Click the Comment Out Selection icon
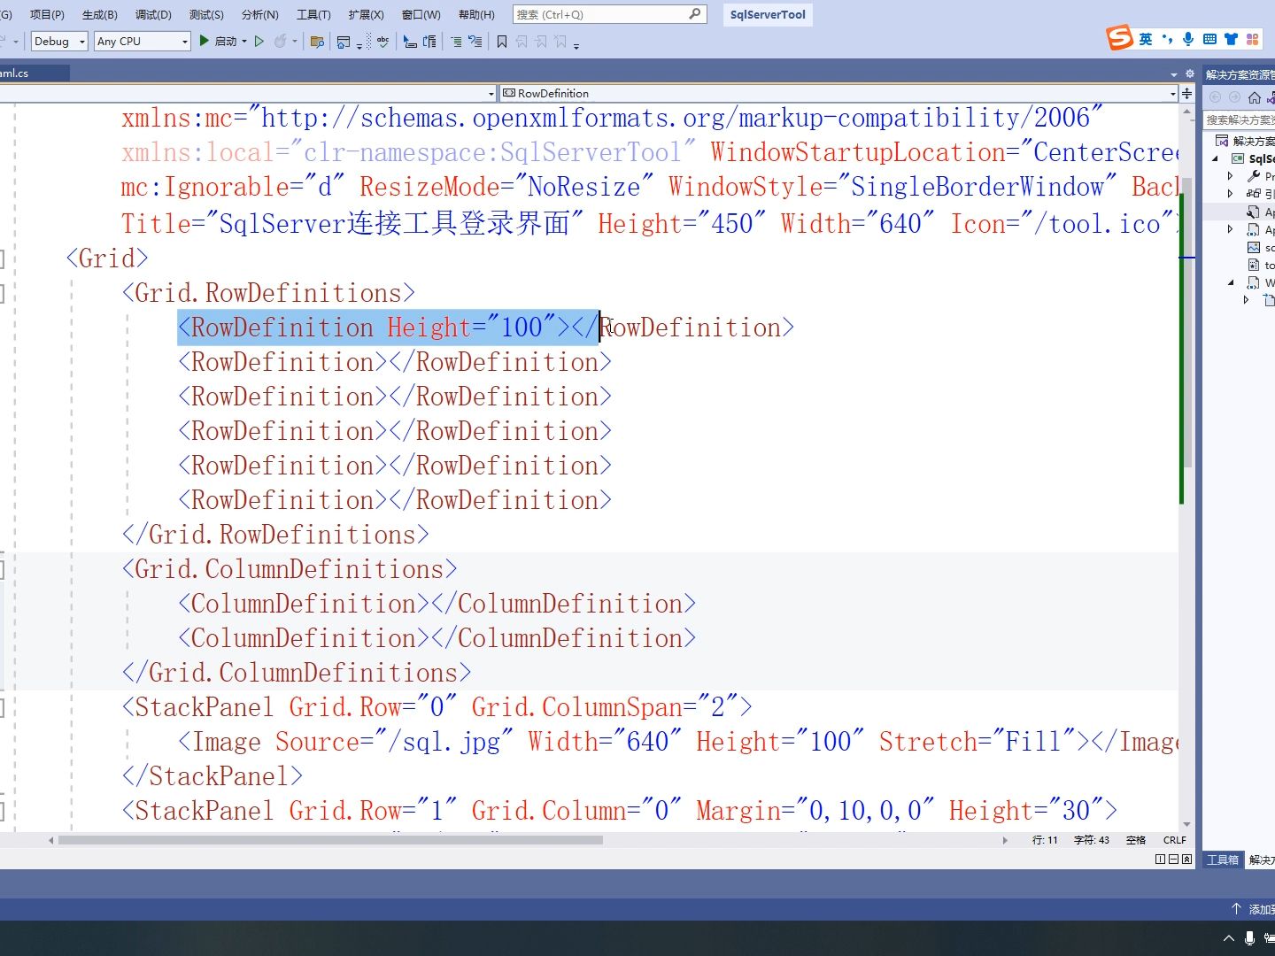The height and width of the screenshot is (956, 1275). tap(457, 41)
